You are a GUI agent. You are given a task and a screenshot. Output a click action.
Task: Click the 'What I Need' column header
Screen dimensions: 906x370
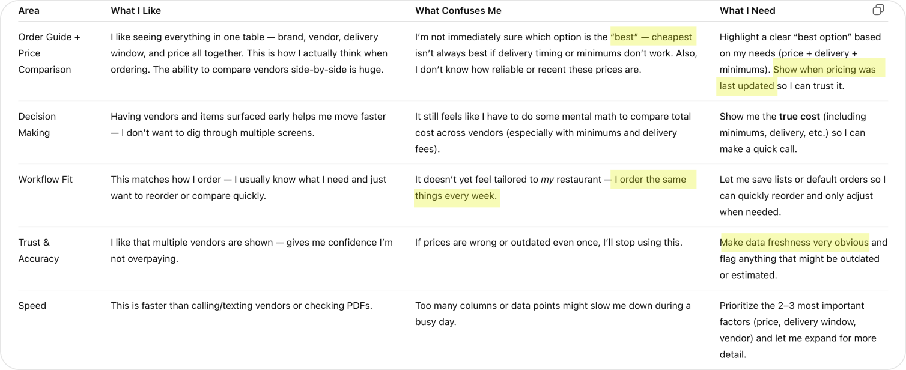(x=747, y=11)
